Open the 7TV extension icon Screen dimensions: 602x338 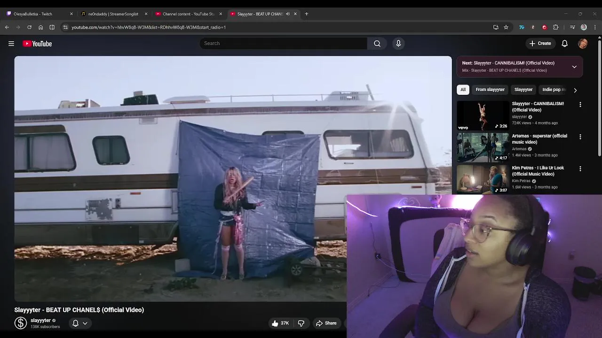[x=522, y=27]
